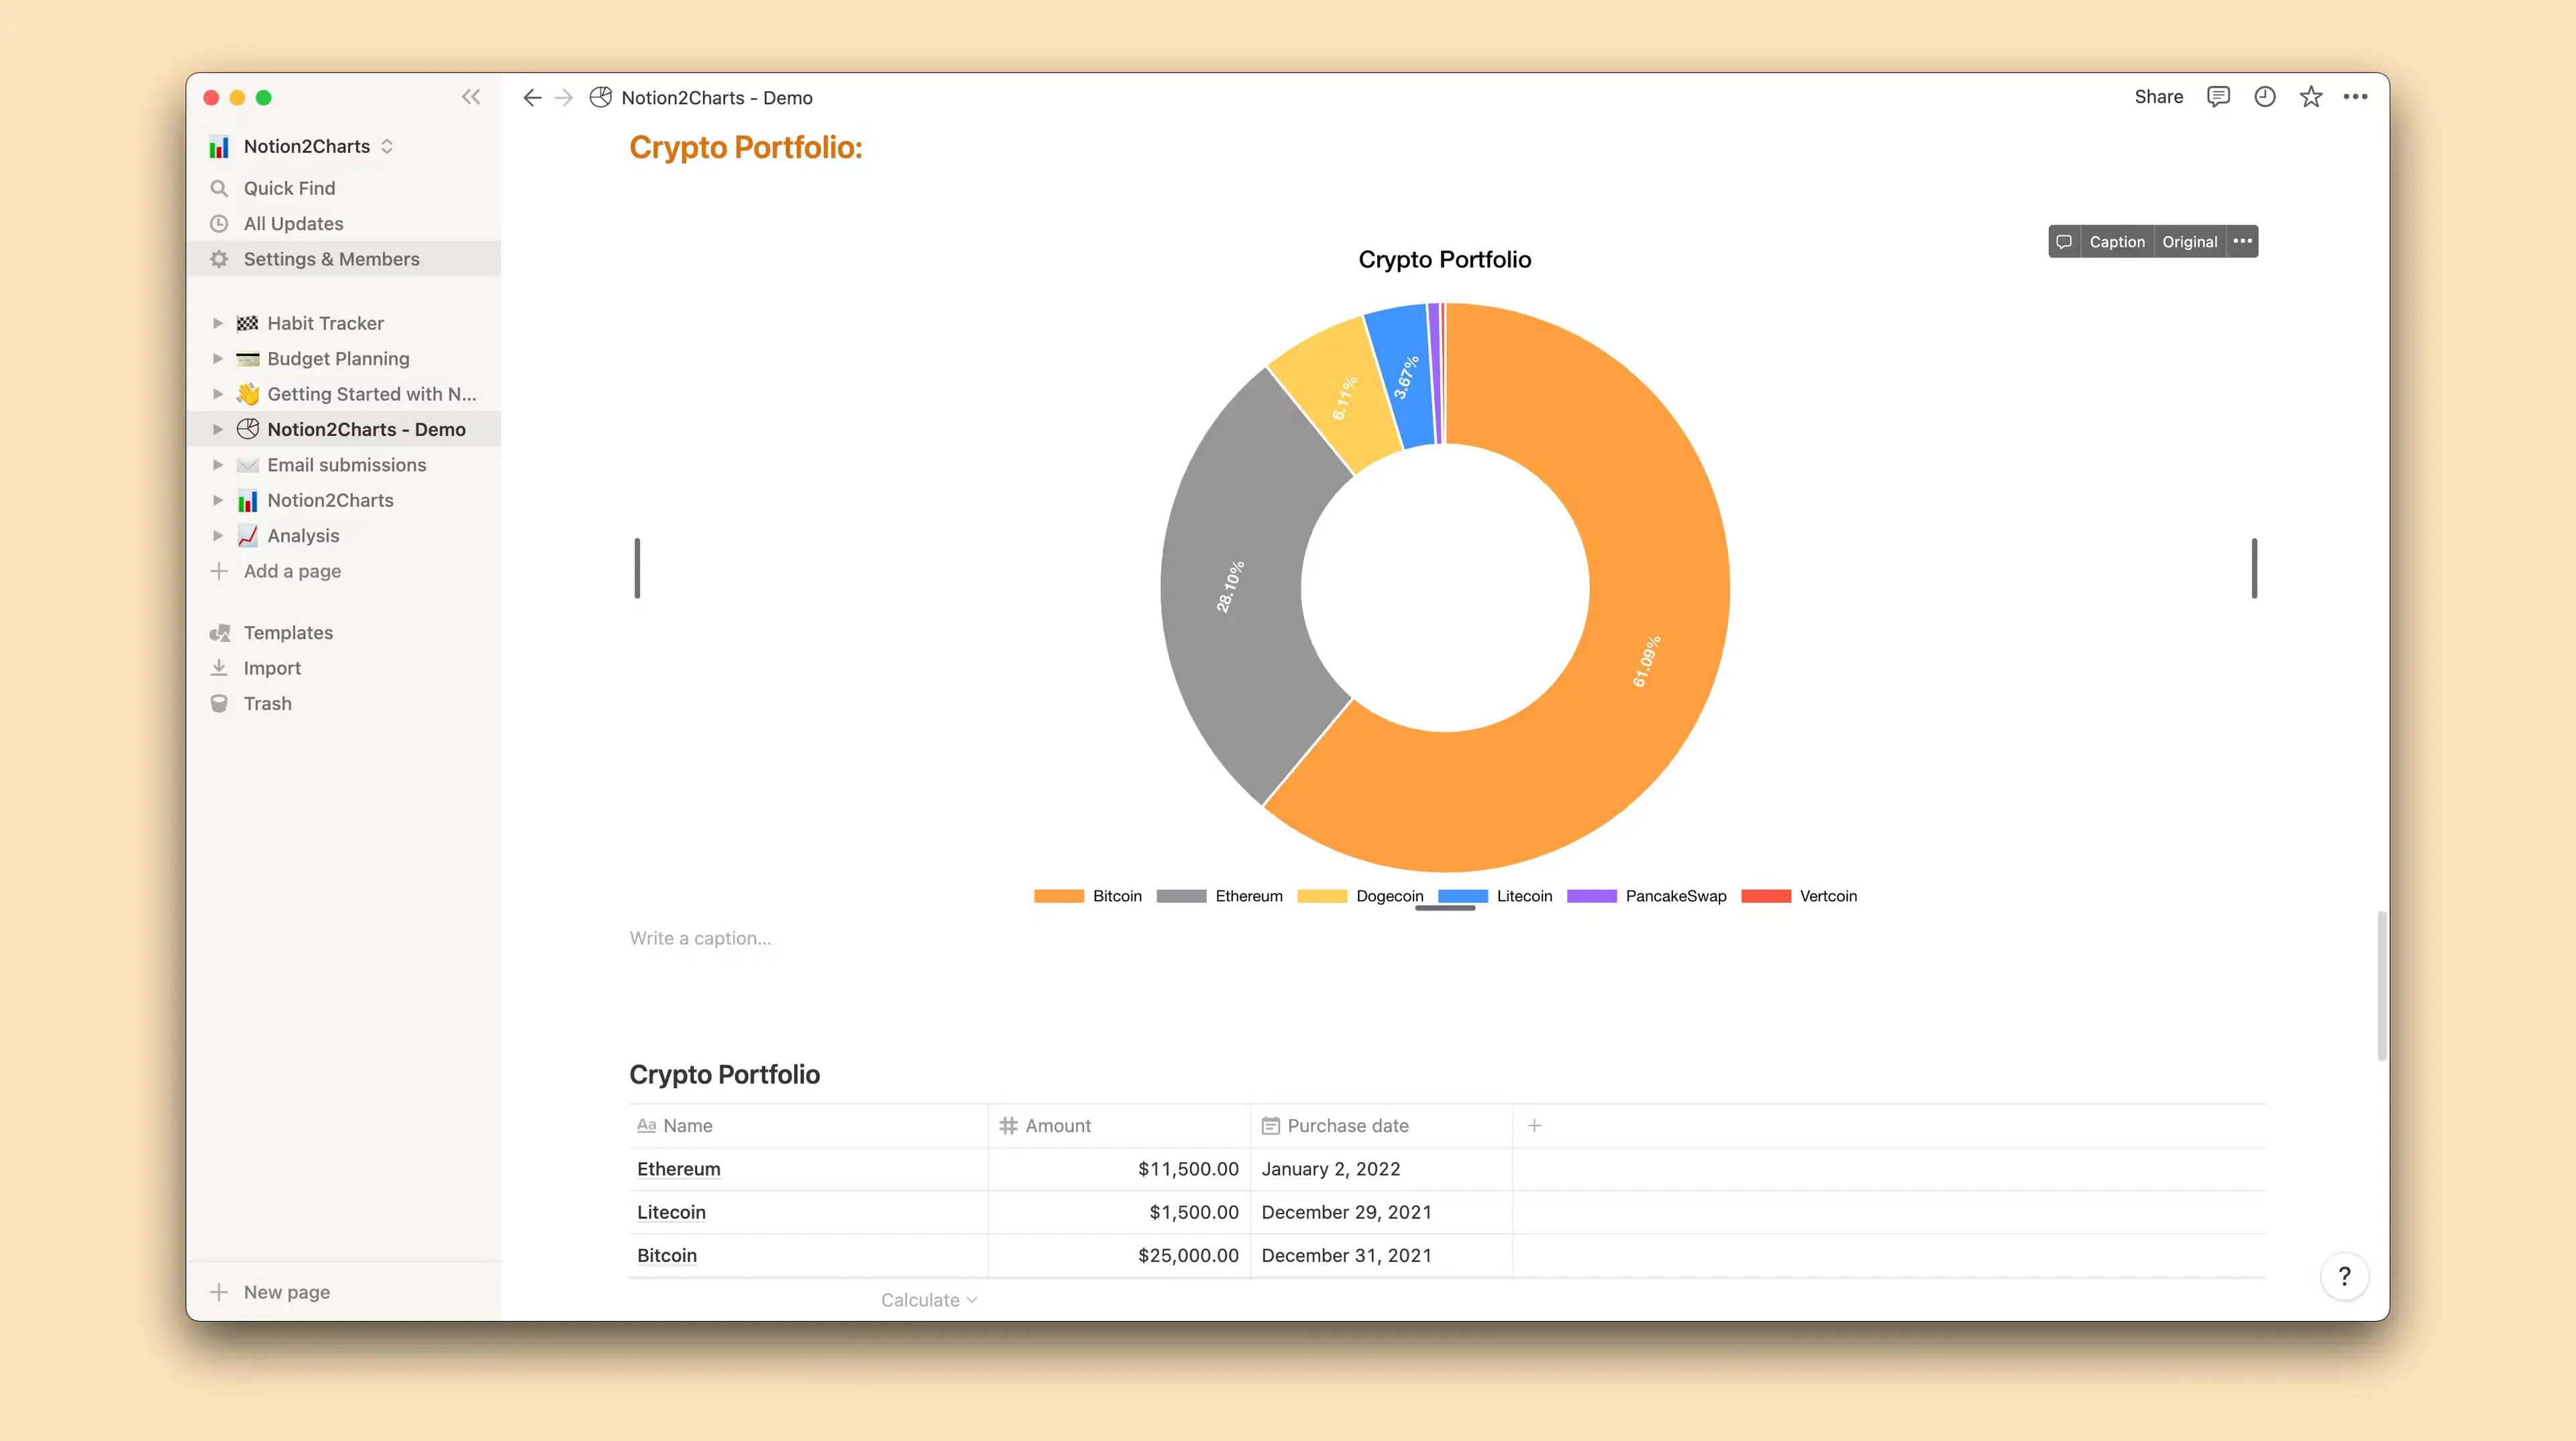The image size is (2576, 1441).
Task: Select Notion2Charts - Demo in sidebar
Action: pyautogui.click(x=366, y=430)
